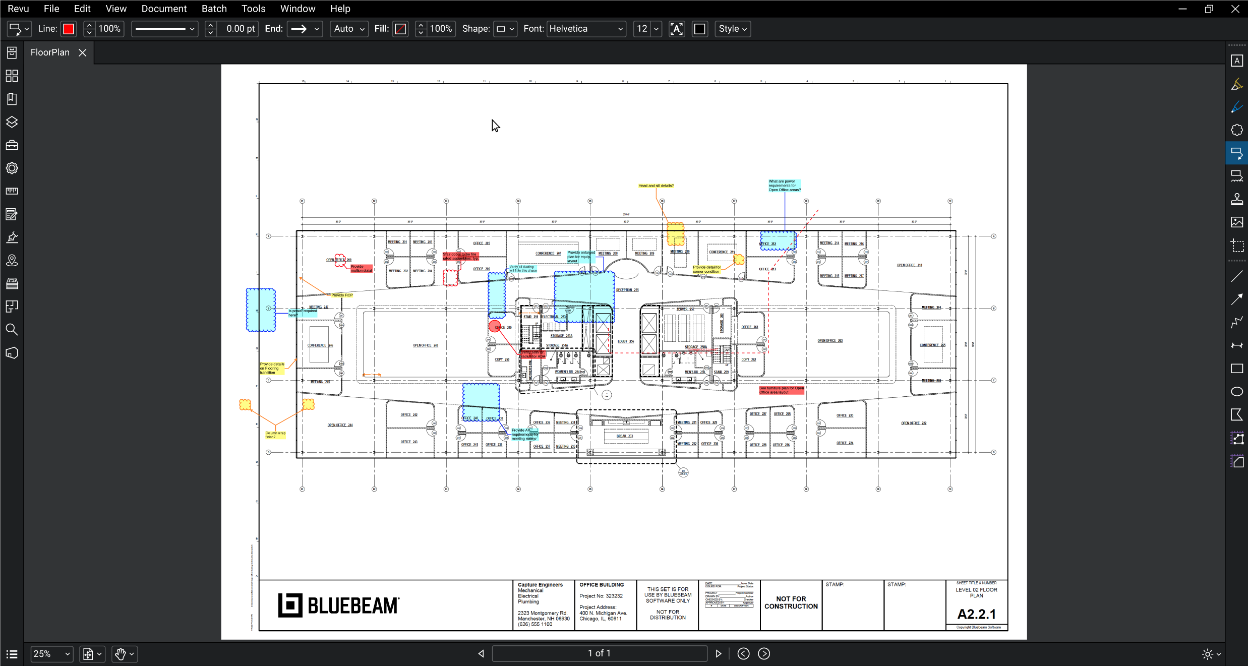The image size is (1248, 666).
Task: Click the Tools menu item
Action: pyautogui.click(x=252, y=8)
